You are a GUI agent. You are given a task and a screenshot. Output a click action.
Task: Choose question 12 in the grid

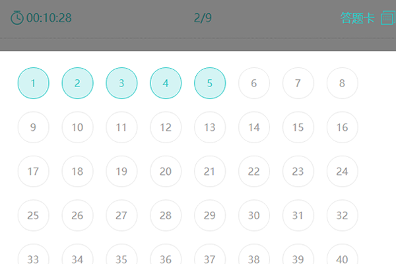[166, 127]
